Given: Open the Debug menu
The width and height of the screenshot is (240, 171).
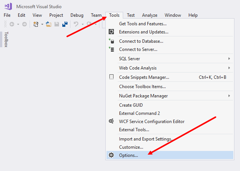Looking at the screenshot, I should (77, 15).
